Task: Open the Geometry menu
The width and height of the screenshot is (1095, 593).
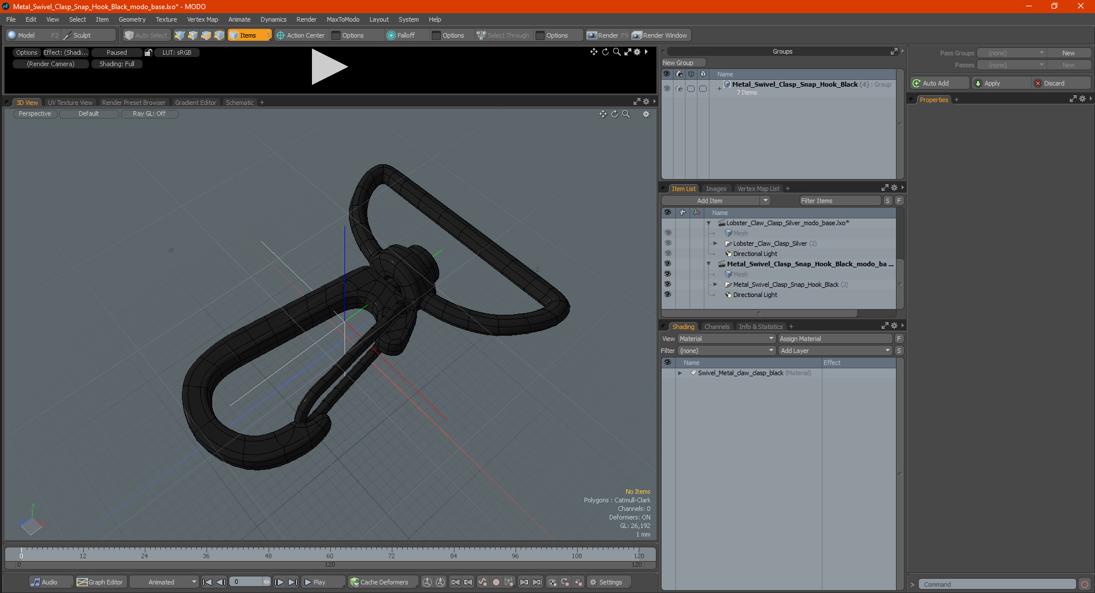Action: [132, 19]
